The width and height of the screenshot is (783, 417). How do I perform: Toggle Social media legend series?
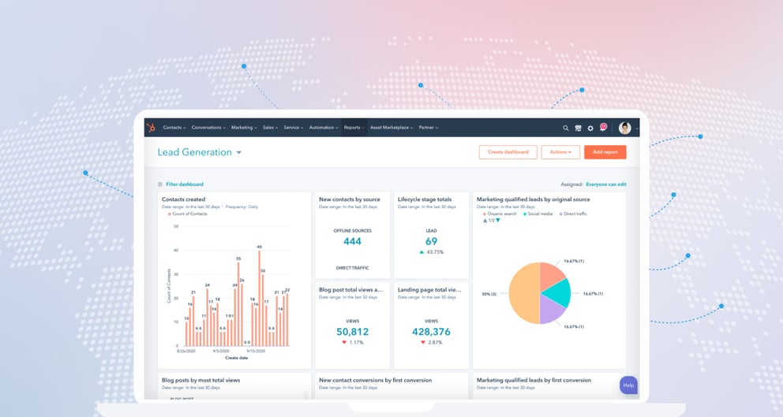(539, 214)
